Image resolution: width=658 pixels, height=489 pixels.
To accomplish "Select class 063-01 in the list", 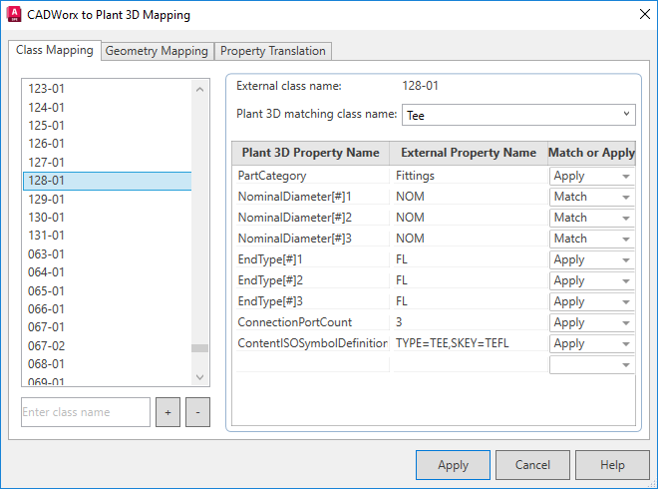I will (47, 253).
